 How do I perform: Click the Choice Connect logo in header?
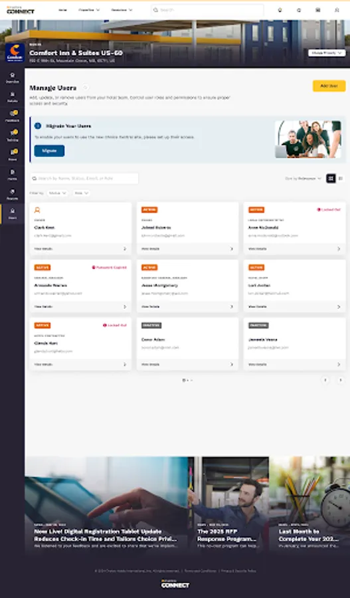pyautogui.click(x=21, y=10)
